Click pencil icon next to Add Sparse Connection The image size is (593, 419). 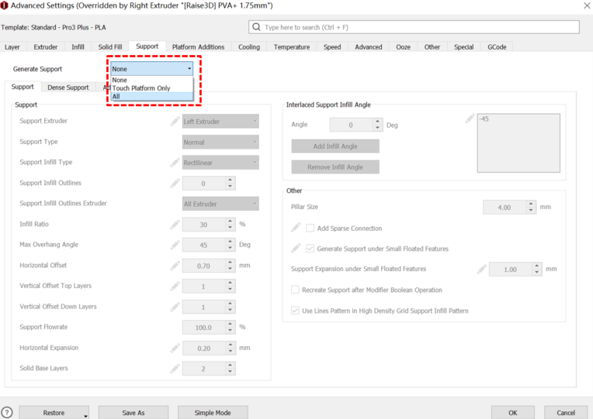point(296,228)
